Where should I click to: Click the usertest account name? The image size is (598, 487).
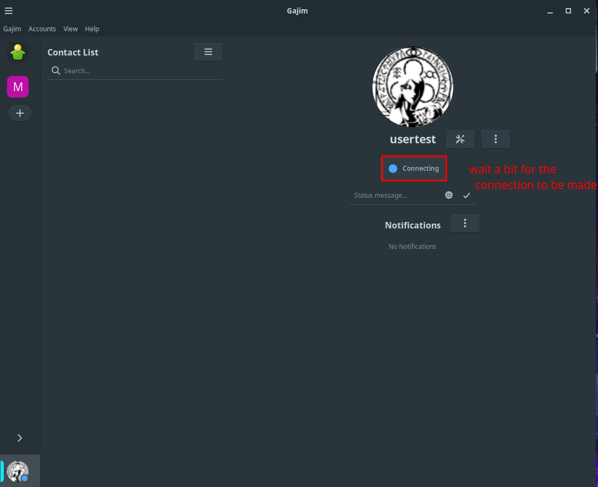point(413,140)
